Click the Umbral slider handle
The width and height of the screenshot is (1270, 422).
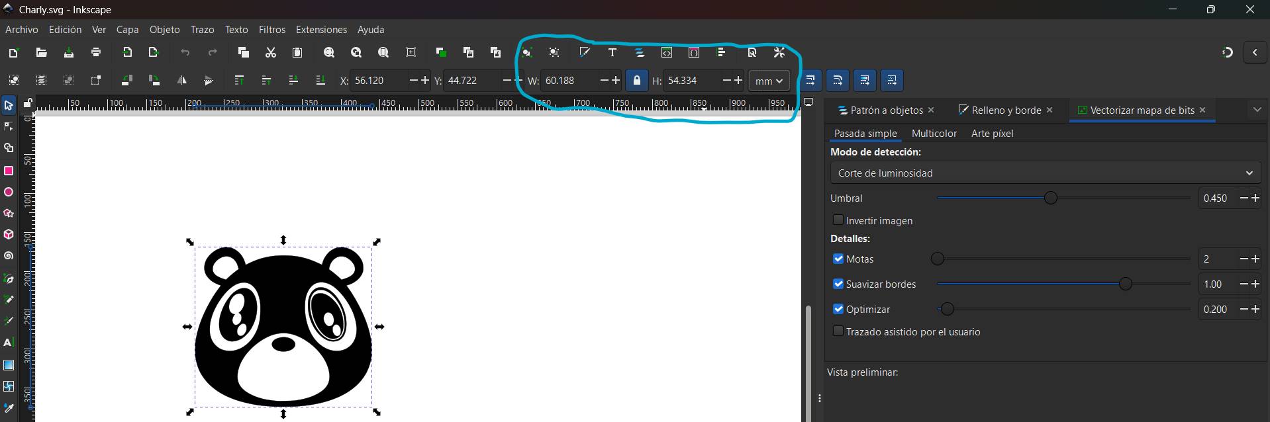coord(1050,198)
